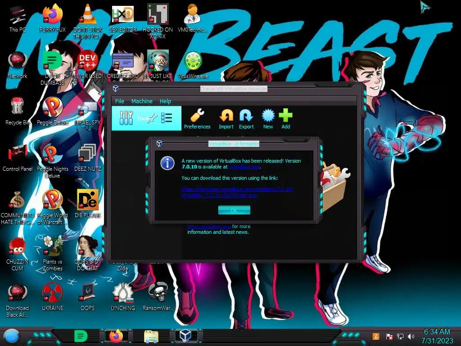Select the Download Black Ali... desktop icon
The width and height of the screenshot is (461, 346).
pyautogui.click(x=18, y=300)
